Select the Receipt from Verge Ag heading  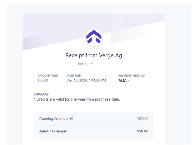(x=94, y=55)
